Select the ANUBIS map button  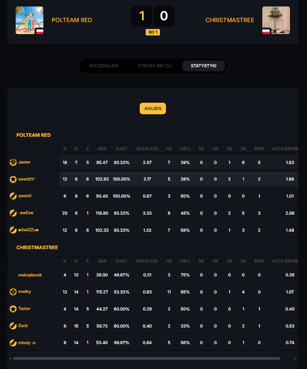[153, 108]
